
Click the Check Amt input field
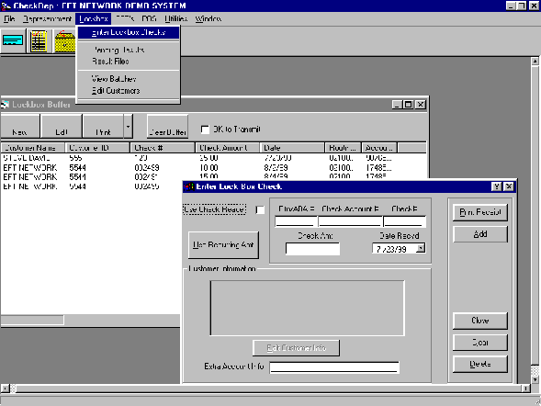click(x=312, y=249)
